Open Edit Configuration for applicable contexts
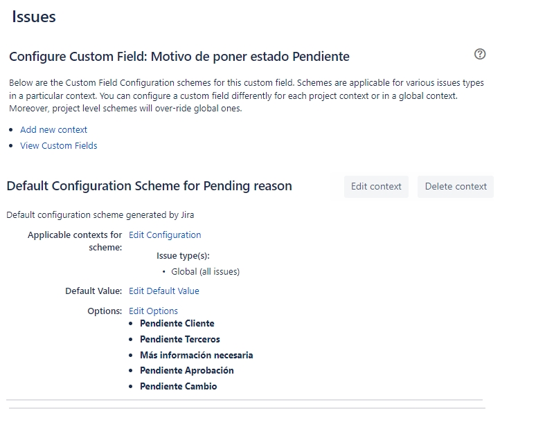 click(164, 235)
